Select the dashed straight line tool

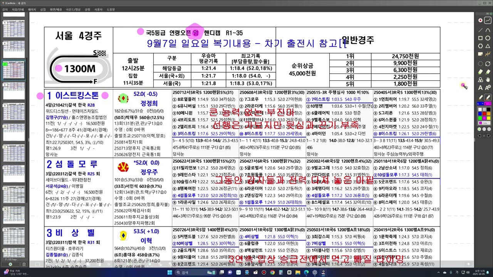[x=480, y=30]
